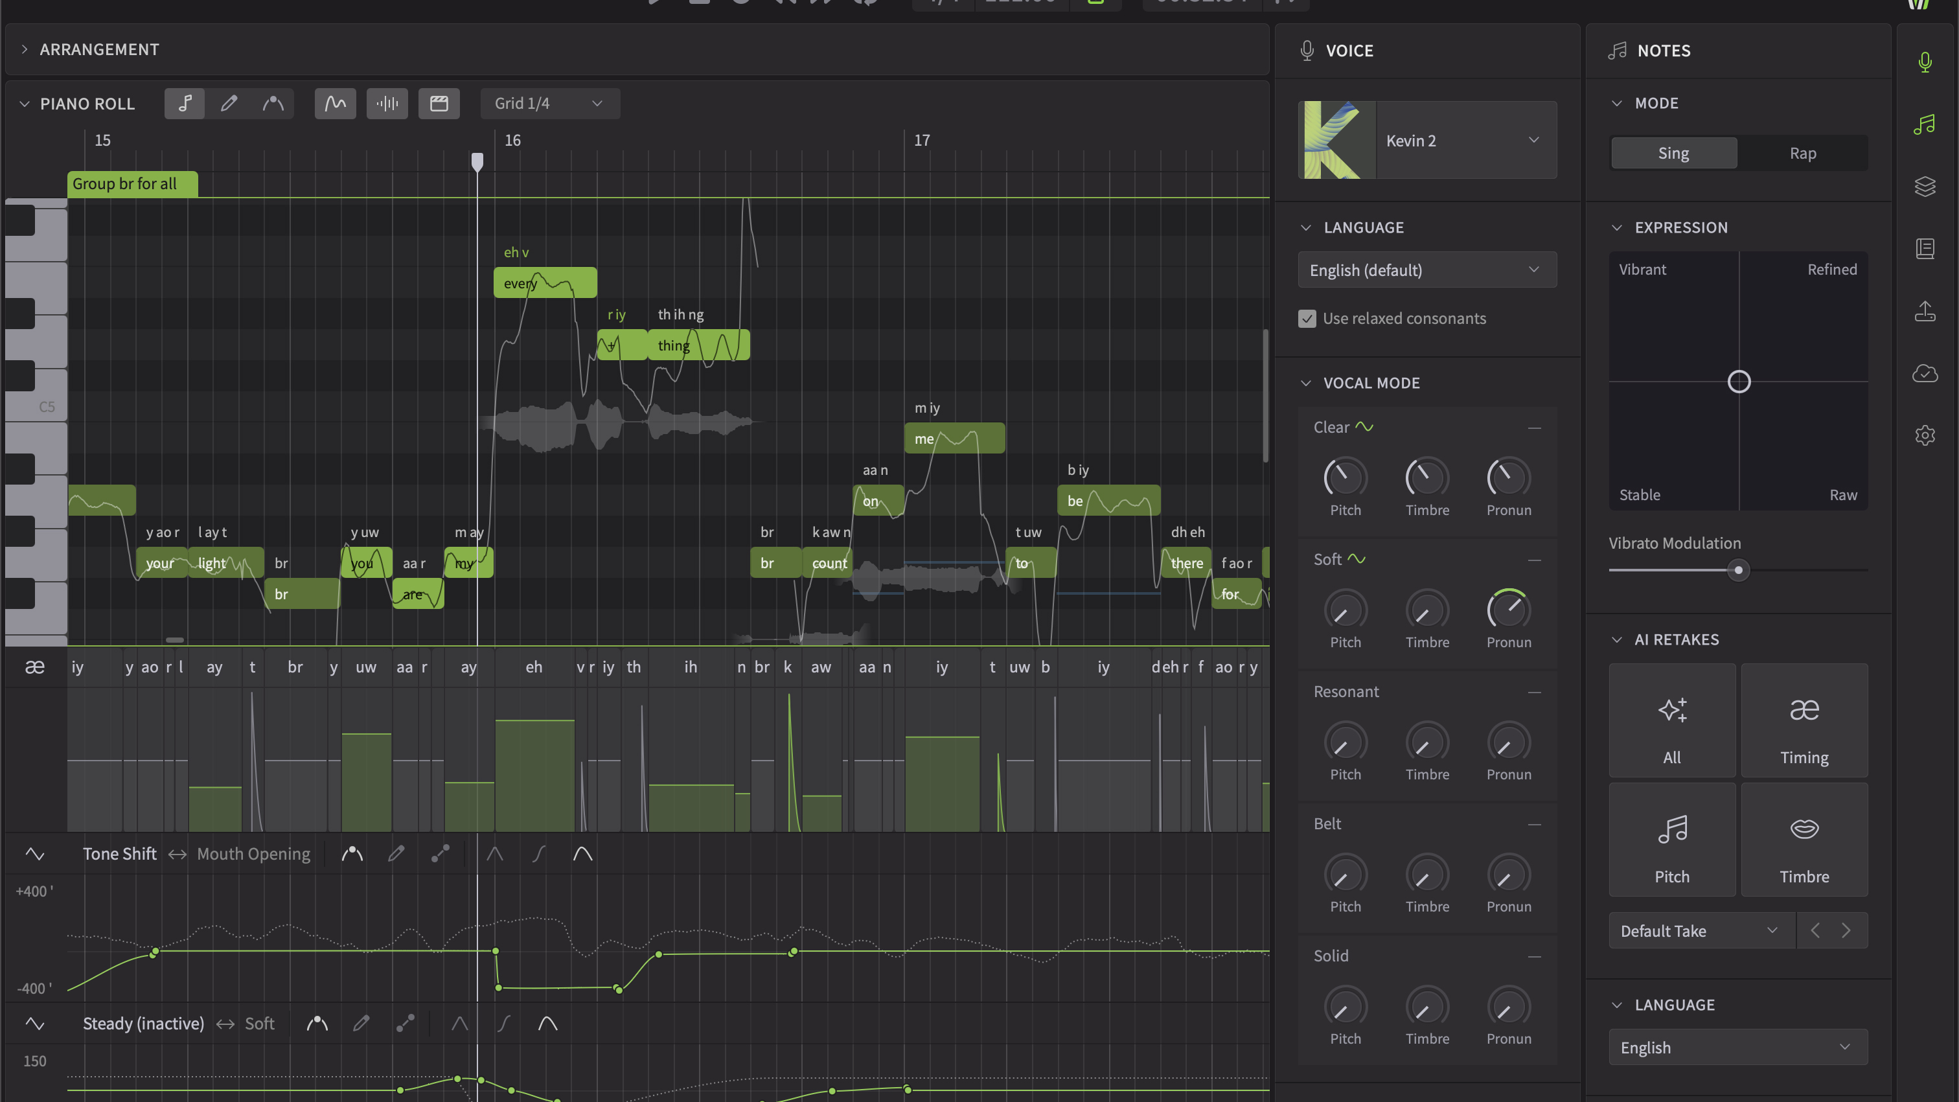Open the Default Take dropdown
The width and height of the screenshot is (1959, 1102).
click(x=1701, y=930)
